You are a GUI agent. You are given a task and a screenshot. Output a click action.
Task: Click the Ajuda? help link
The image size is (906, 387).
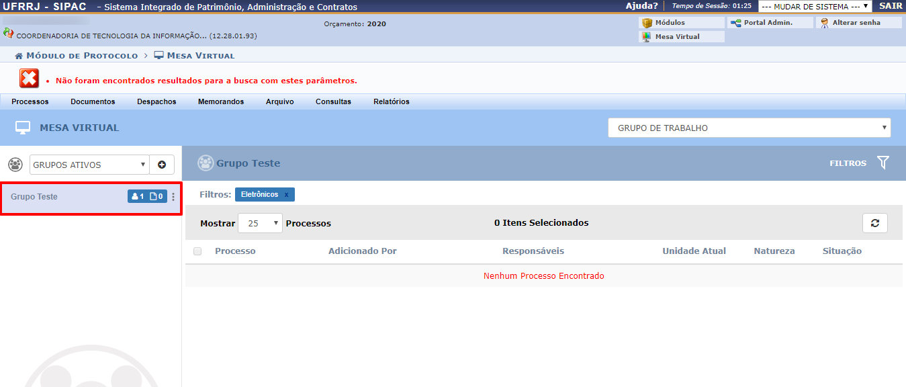tap(641, 6)
